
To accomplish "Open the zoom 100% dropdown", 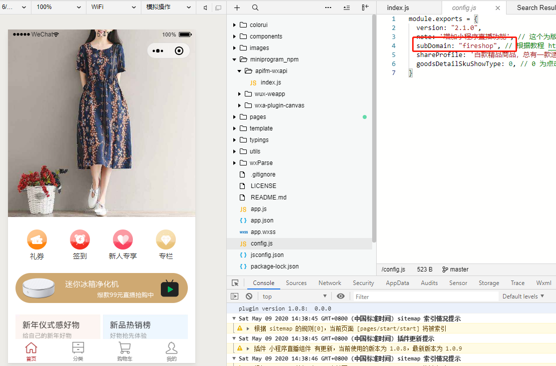I will [59, 7].
